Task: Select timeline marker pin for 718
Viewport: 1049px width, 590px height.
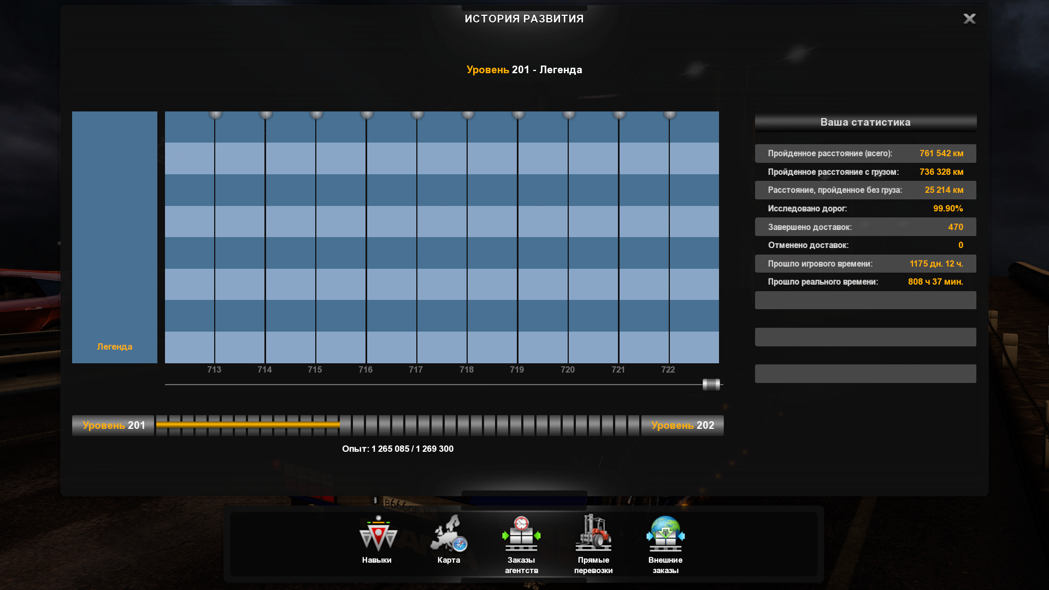Action: click(468, 114)
